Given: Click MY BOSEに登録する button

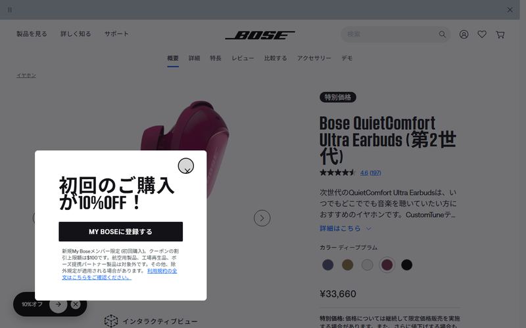Looking at the screenshot, I should click(121, 232).
